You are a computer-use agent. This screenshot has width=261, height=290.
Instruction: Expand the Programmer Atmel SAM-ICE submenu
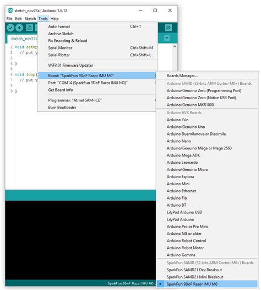[97, 100]
